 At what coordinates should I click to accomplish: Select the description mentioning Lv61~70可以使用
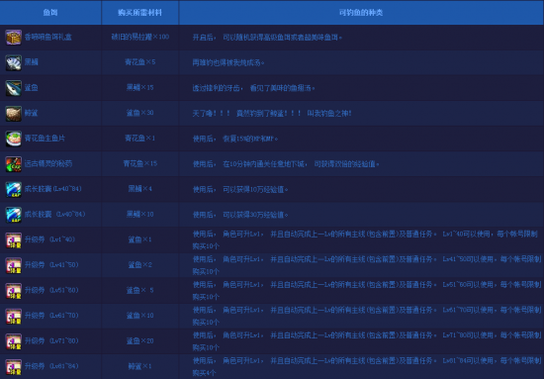(x=367, y=316)
